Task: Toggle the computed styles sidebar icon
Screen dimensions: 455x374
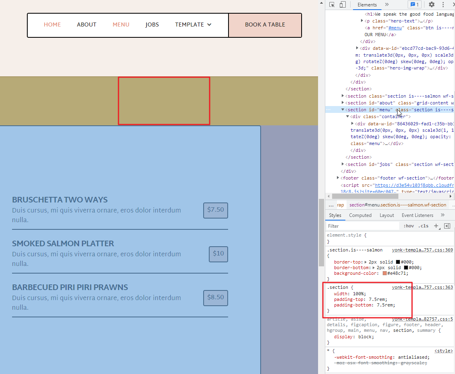Action: (447, 226)
